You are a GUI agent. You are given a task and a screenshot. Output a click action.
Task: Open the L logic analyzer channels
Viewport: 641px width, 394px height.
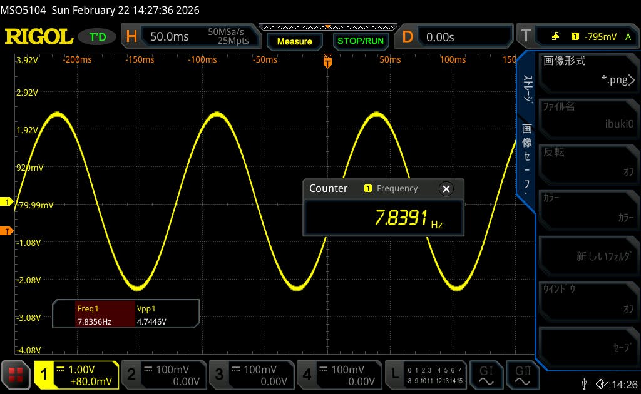pos(426,374)
